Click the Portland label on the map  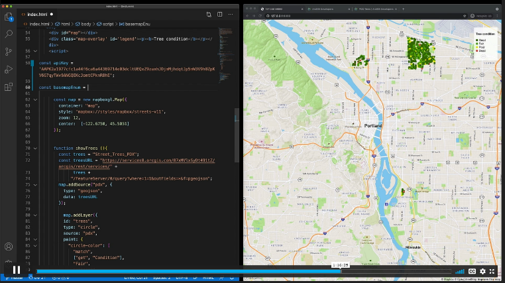coord(373,126)
